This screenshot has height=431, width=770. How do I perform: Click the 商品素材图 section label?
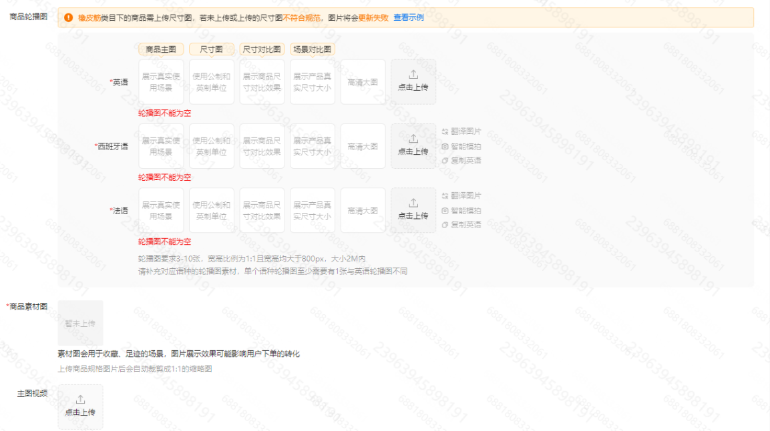pos(27,306)
